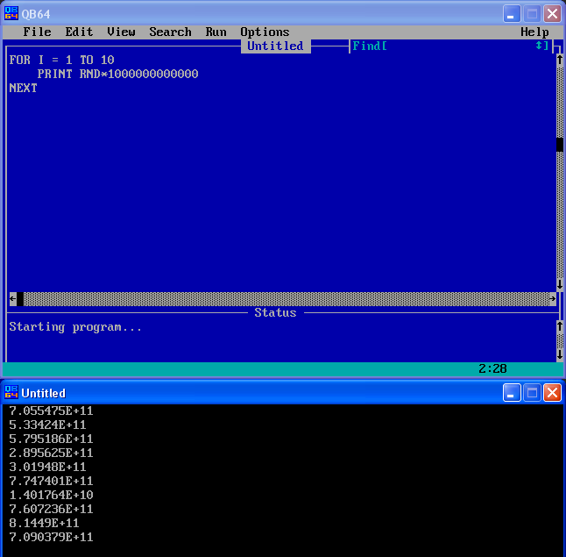Open the View menu

point(121,32)
